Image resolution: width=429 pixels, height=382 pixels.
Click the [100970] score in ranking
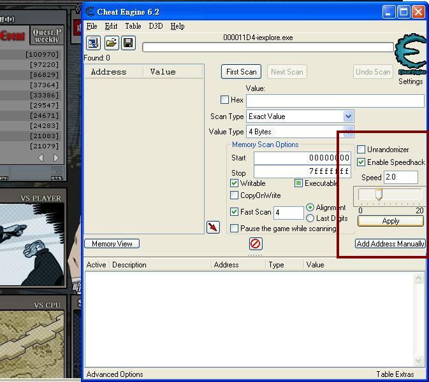coord(42,54)
